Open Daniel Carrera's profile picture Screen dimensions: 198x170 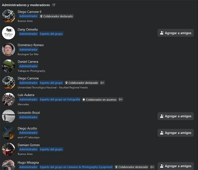coord(8,66)
